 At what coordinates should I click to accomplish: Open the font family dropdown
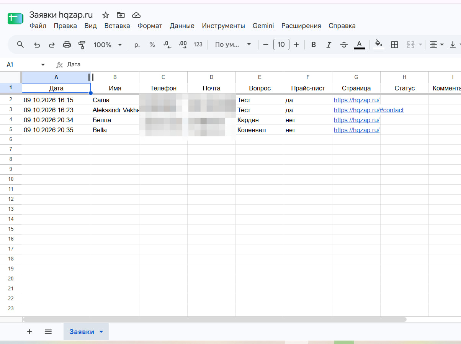(233, 45)
